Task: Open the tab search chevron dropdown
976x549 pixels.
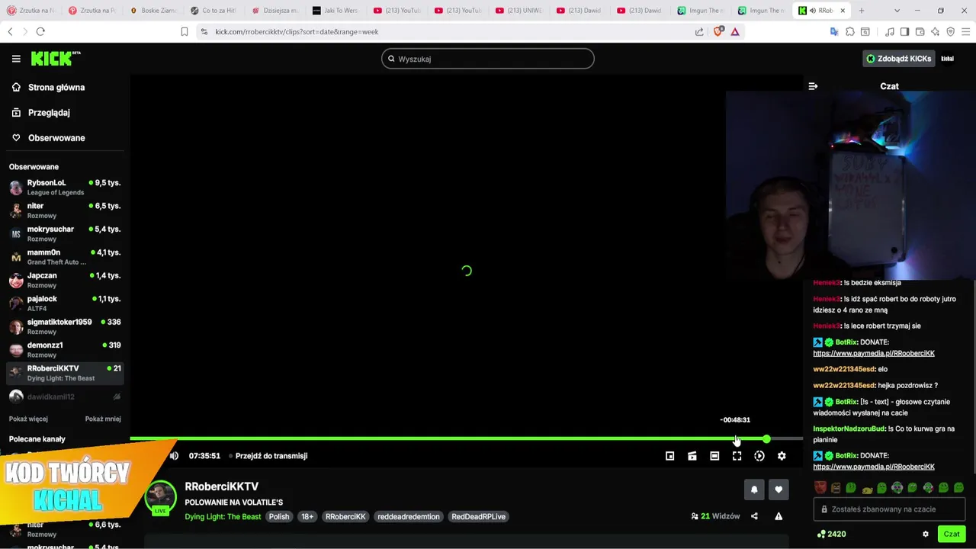Action: coord(897,11)
